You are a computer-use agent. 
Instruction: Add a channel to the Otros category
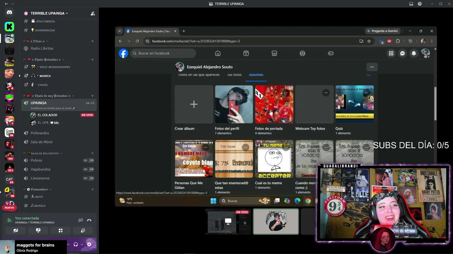tap(92, 41)
